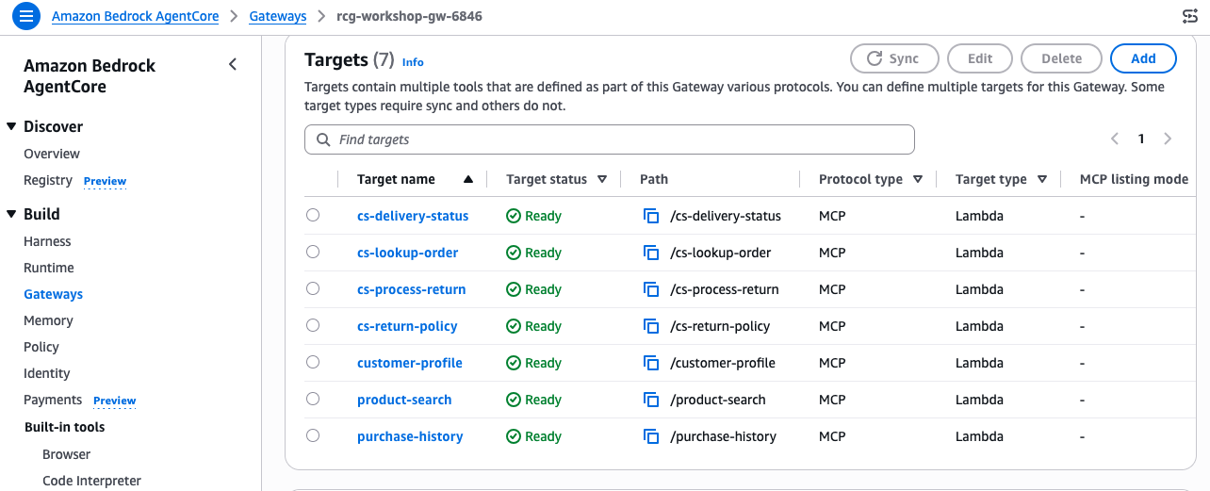Select the cs-process-return target radio button
Viewport: 1210px width, 491px height.
click(x=313, y=288)
